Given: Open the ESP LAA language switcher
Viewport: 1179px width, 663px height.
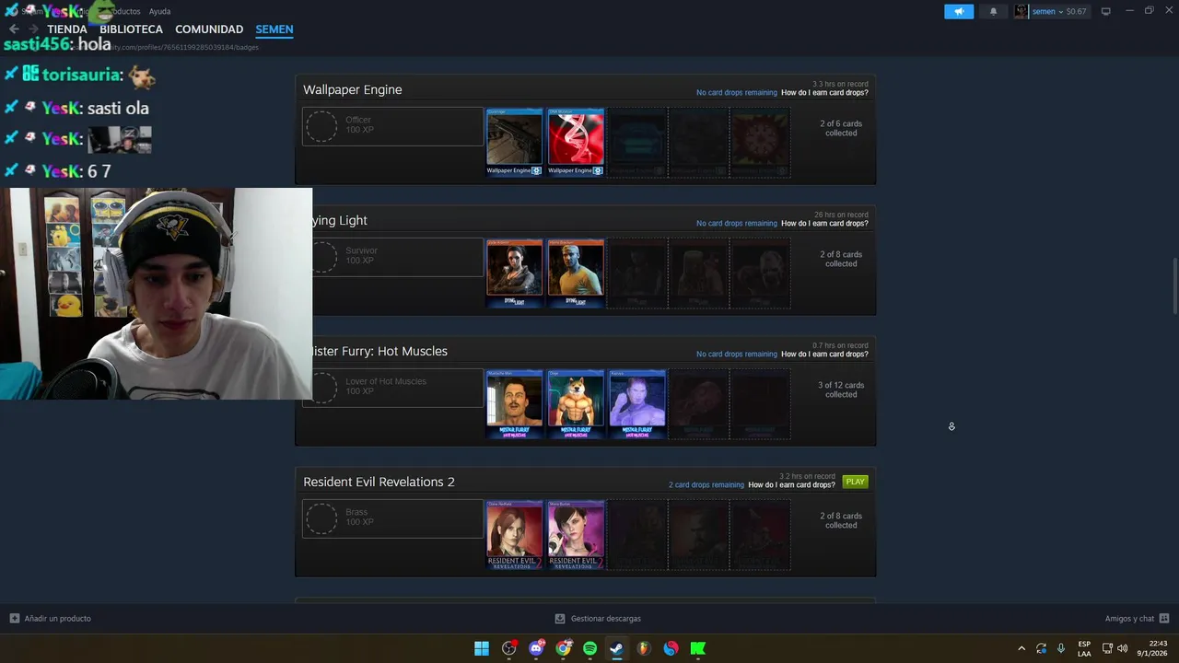Looking at the screenshot, I should (1084, 648).
